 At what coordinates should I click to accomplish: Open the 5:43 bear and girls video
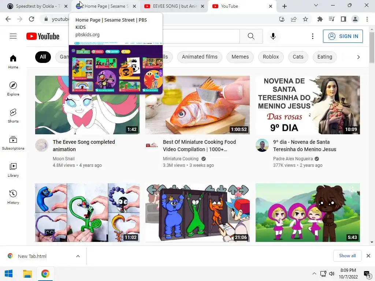(308, 213)
